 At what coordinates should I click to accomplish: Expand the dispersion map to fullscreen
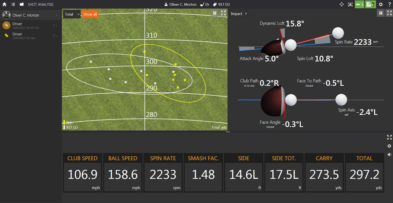223,13
